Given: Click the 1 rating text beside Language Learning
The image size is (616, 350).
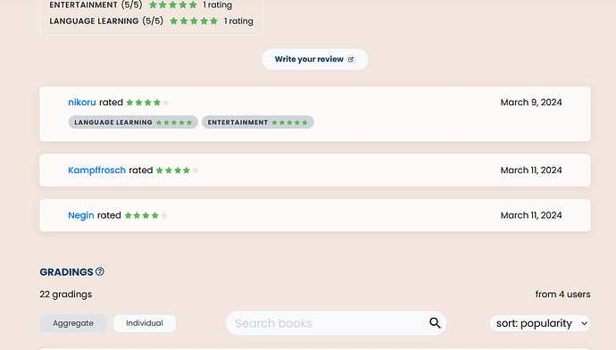Looking at the screenshot, I should point(238,21).
